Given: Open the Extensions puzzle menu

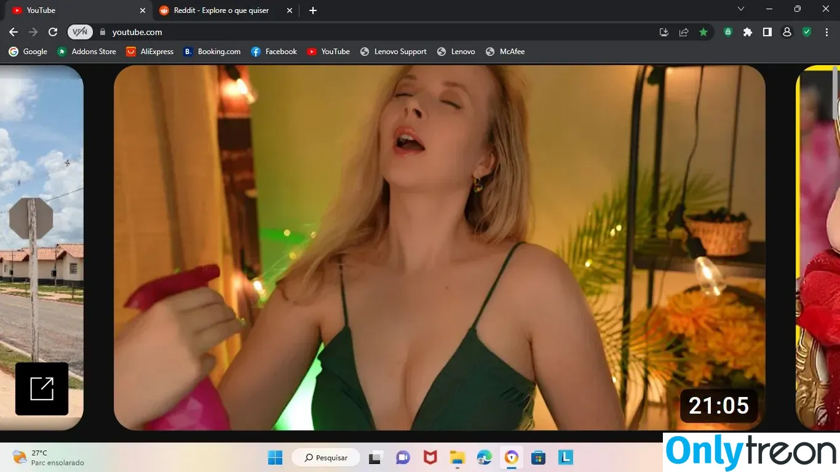Looking at the screenshot, I should (748, 32).
